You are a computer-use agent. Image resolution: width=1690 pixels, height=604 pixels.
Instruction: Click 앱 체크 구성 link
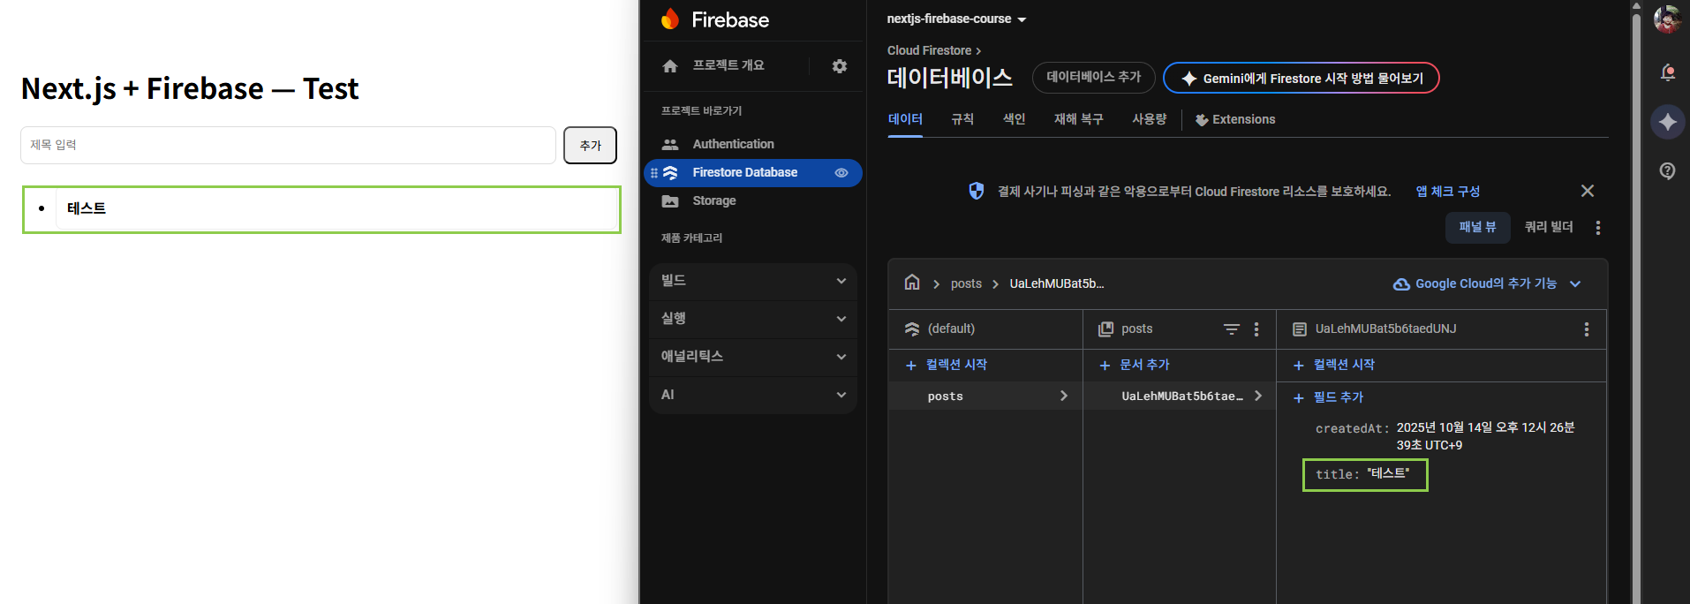[1448, 191]
